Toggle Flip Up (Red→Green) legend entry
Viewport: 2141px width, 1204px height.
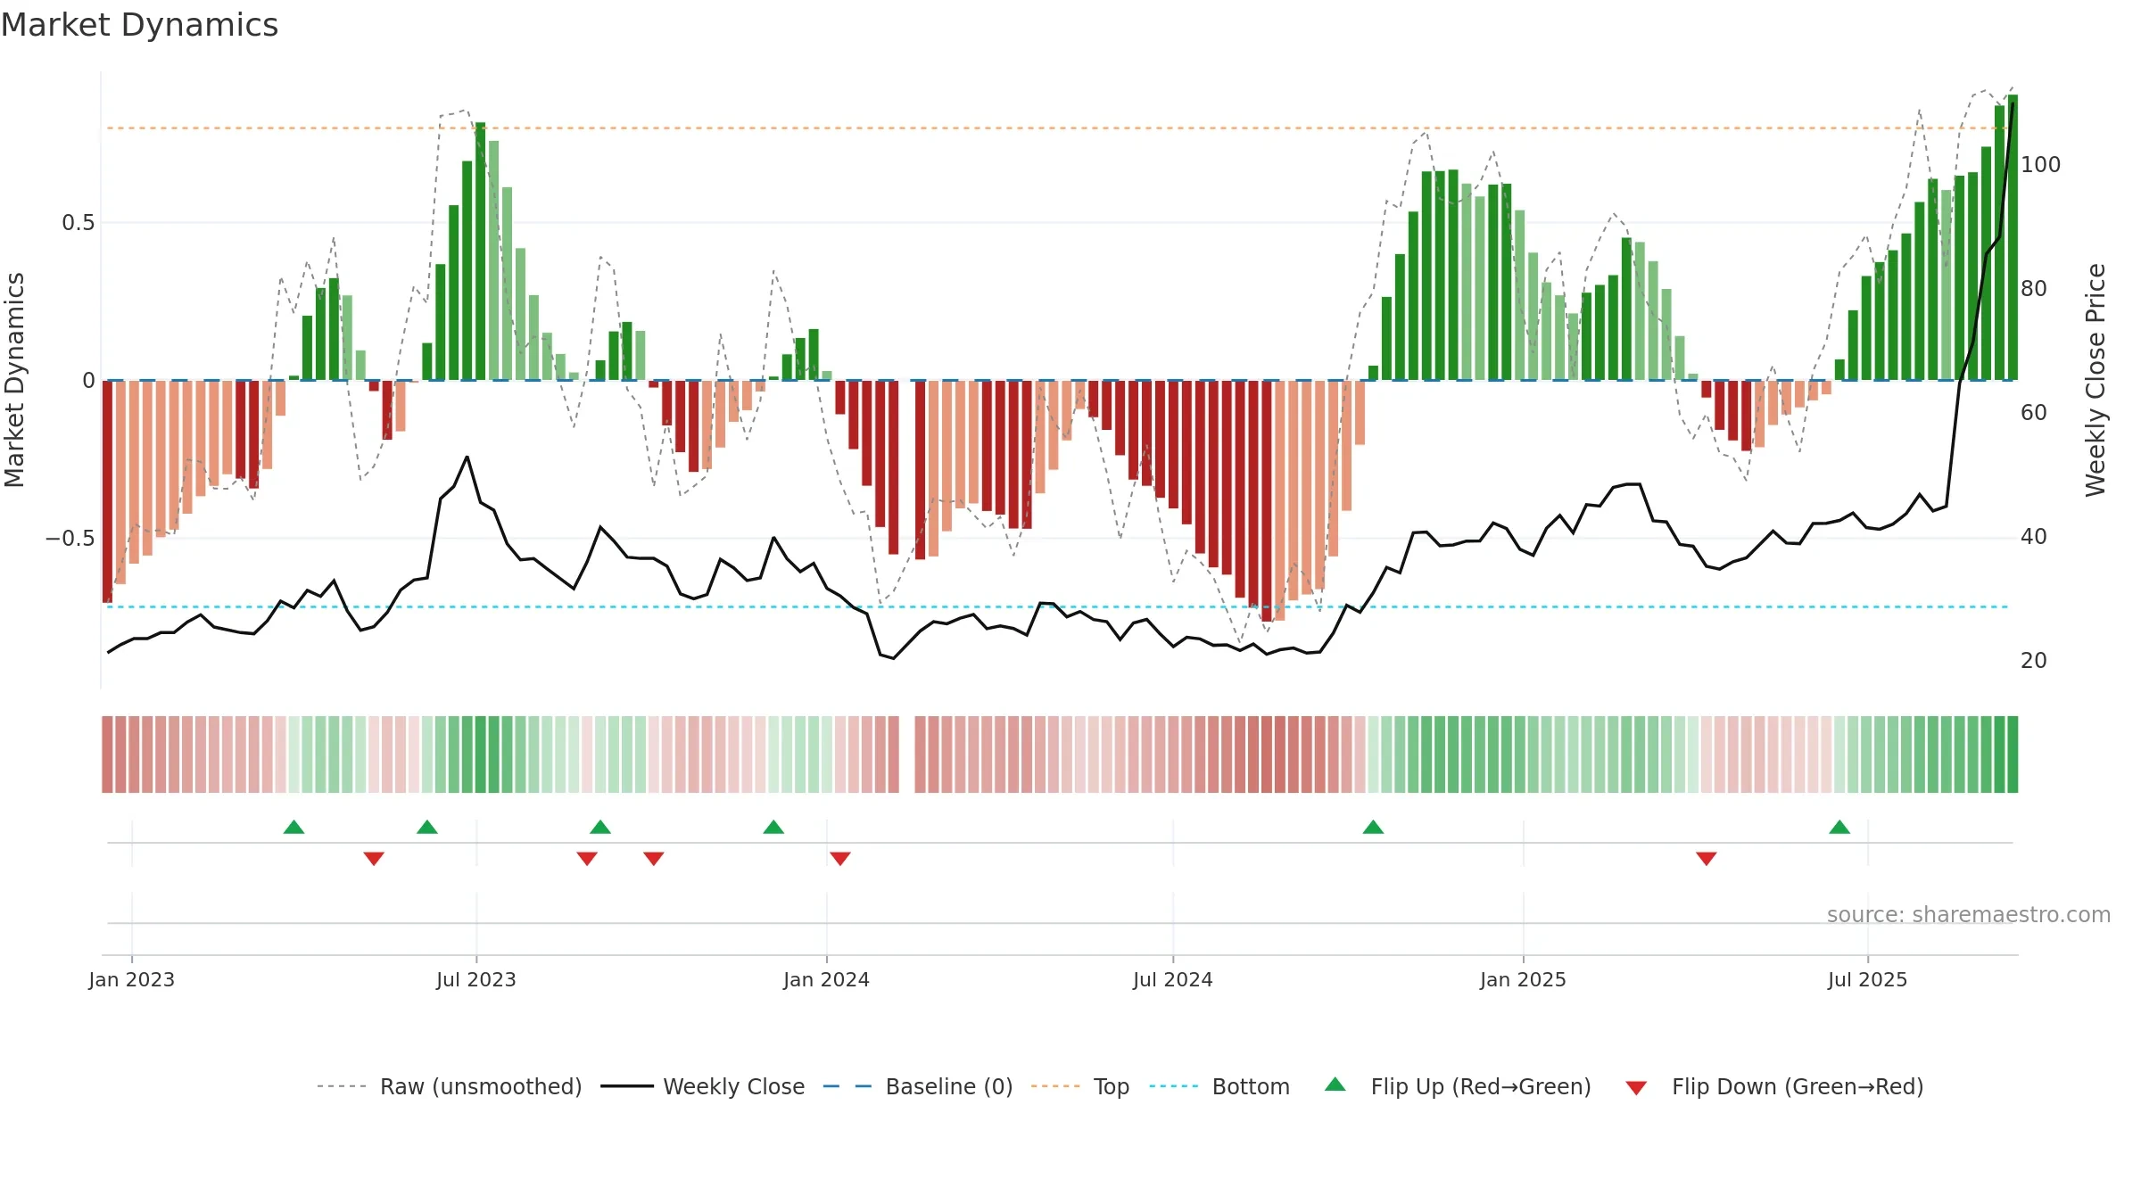click(x=1458, y=1086)
